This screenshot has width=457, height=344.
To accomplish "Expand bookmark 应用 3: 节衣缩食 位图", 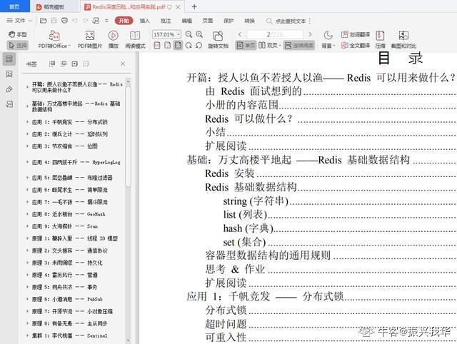I will coord(27,146).
